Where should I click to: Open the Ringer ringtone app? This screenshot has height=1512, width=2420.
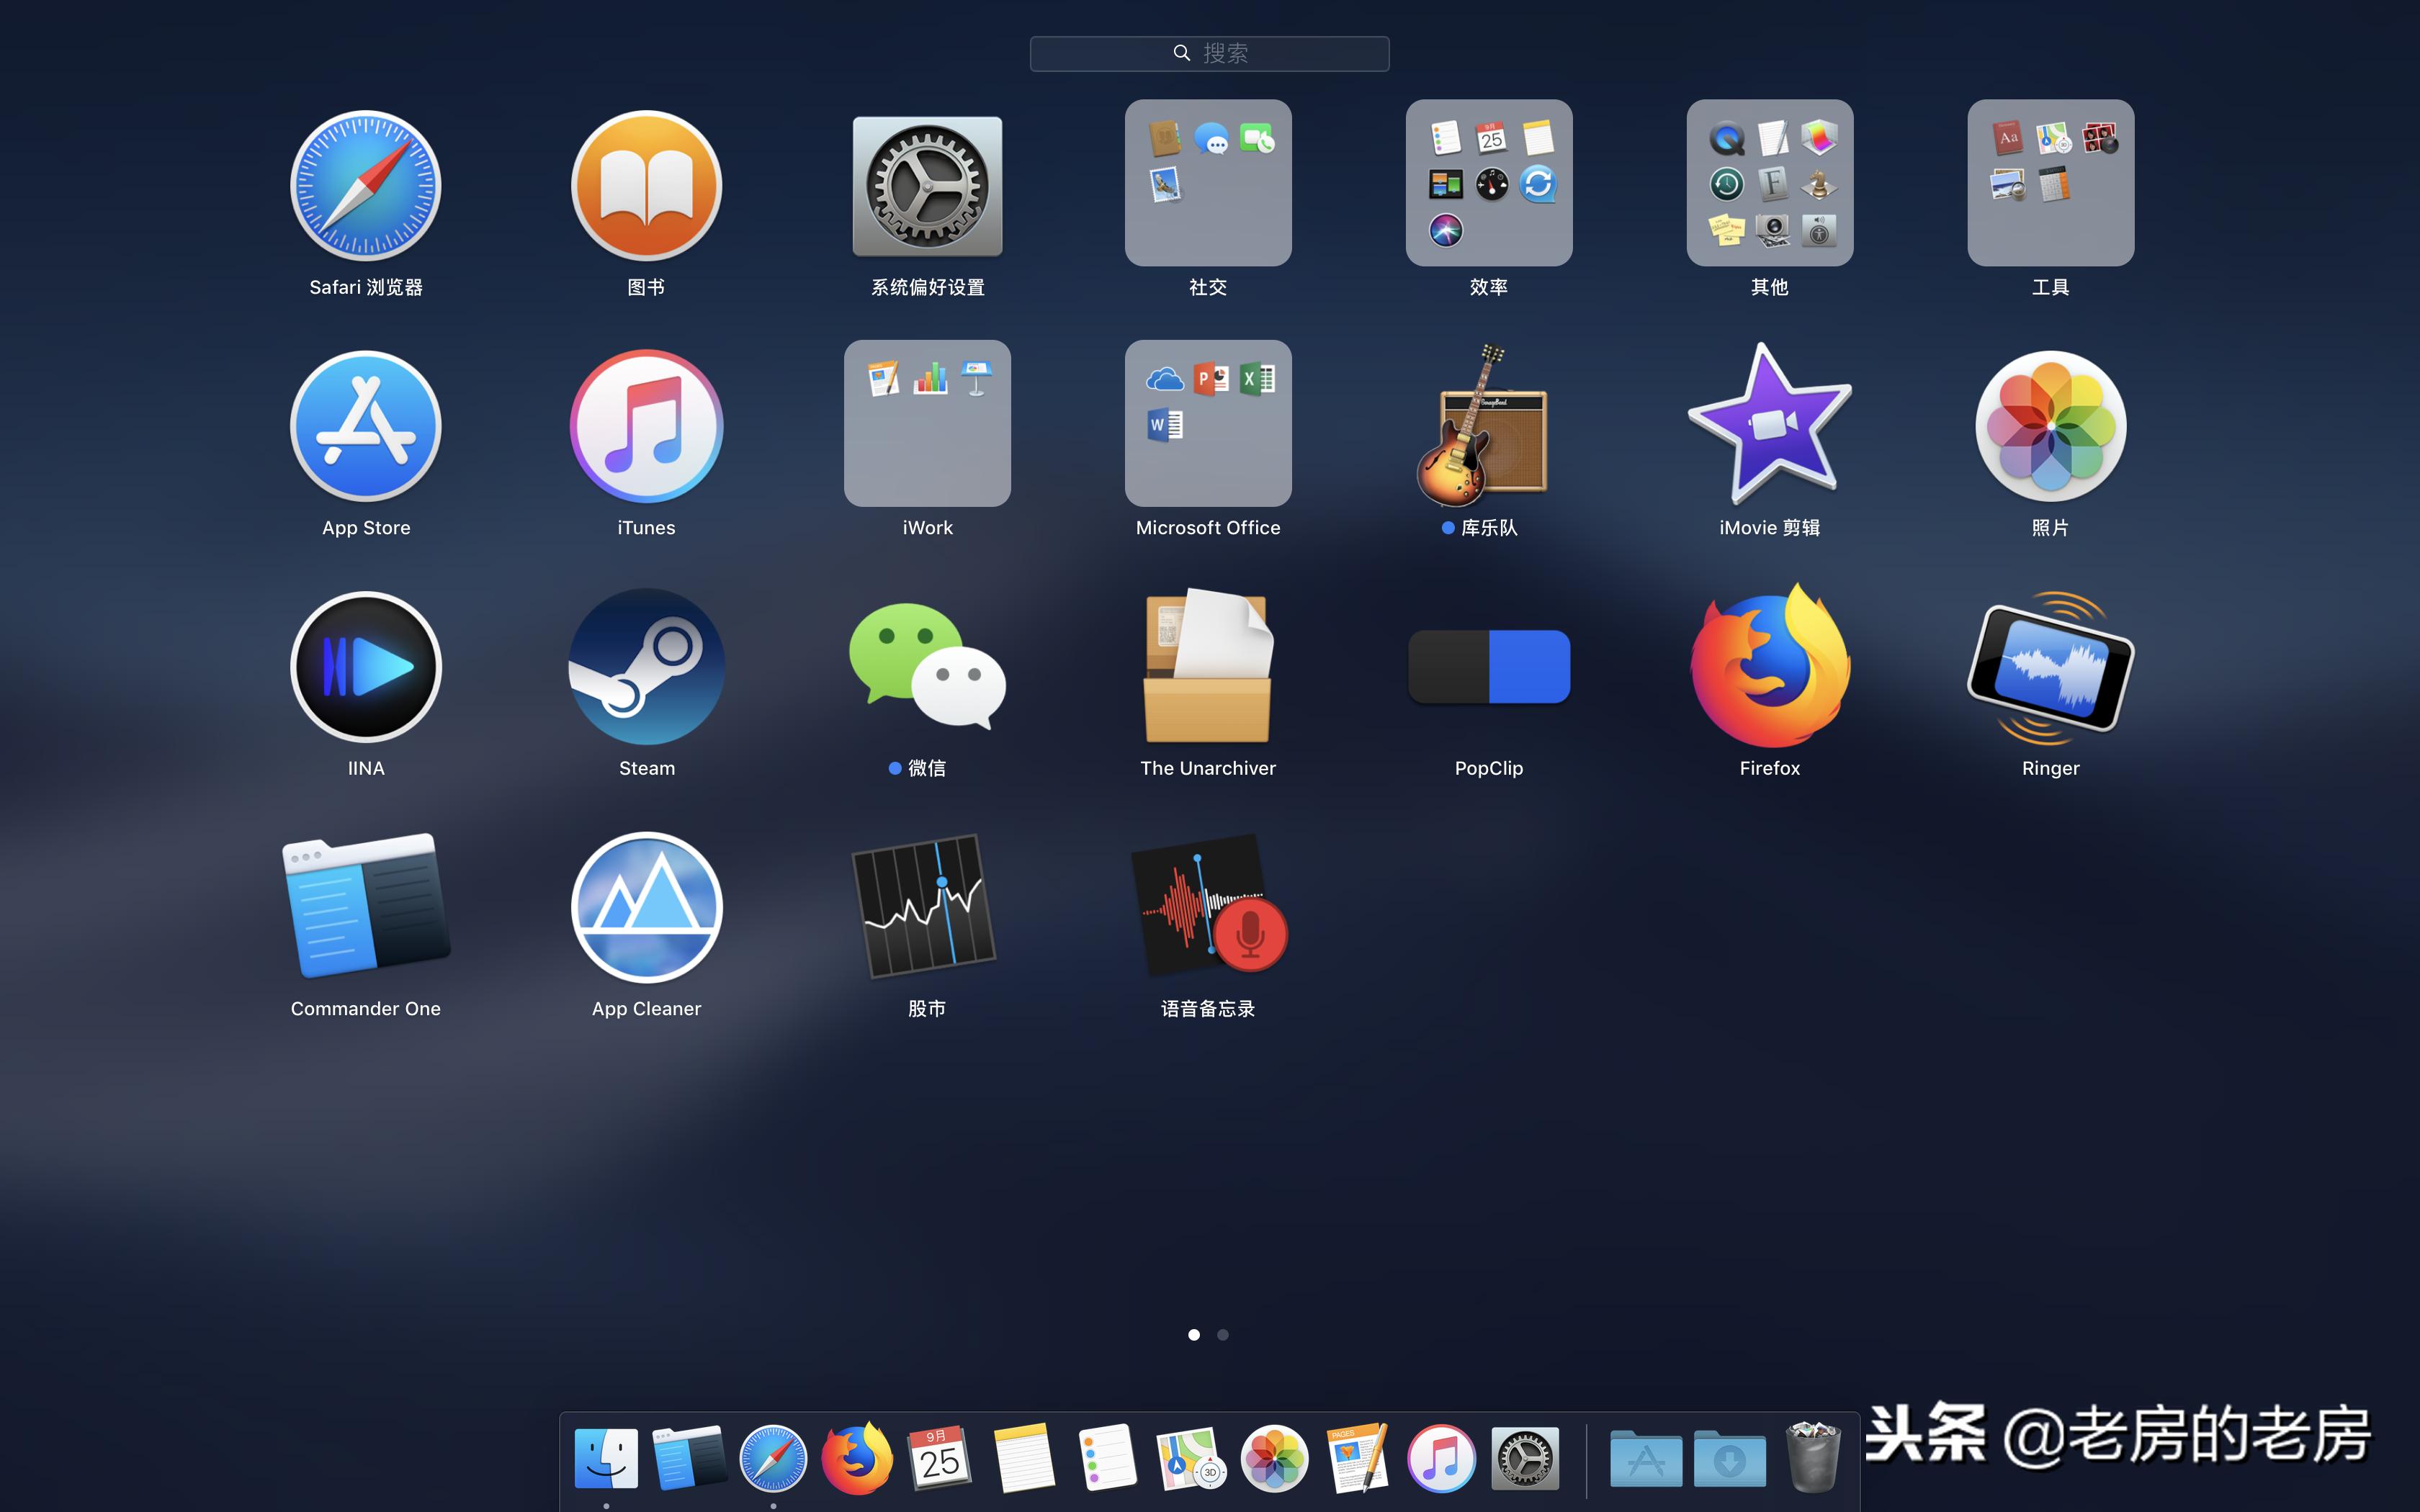tap(2050, 666)
